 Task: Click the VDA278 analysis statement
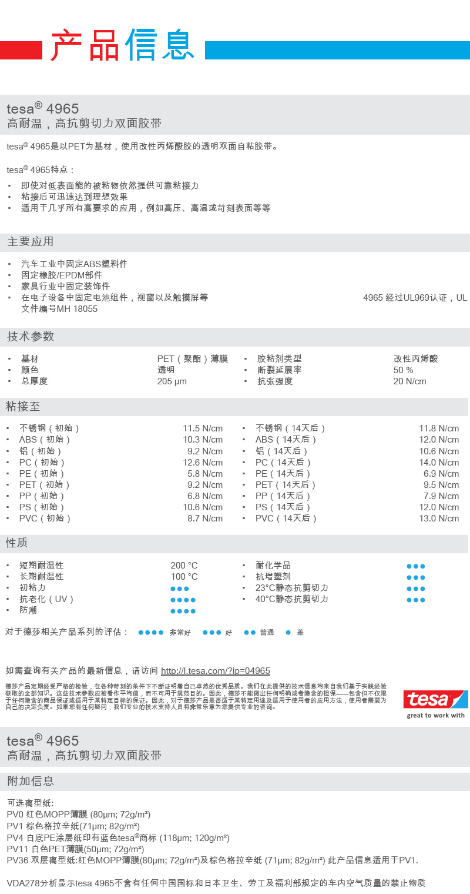pyautogui.click(x=216, y=883)
